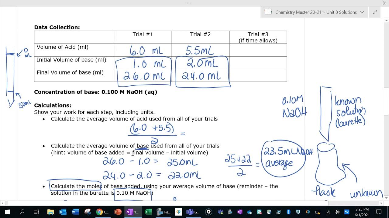
Task: Click the notebook icon beside Chemistry Master
Action: (268, 12)
